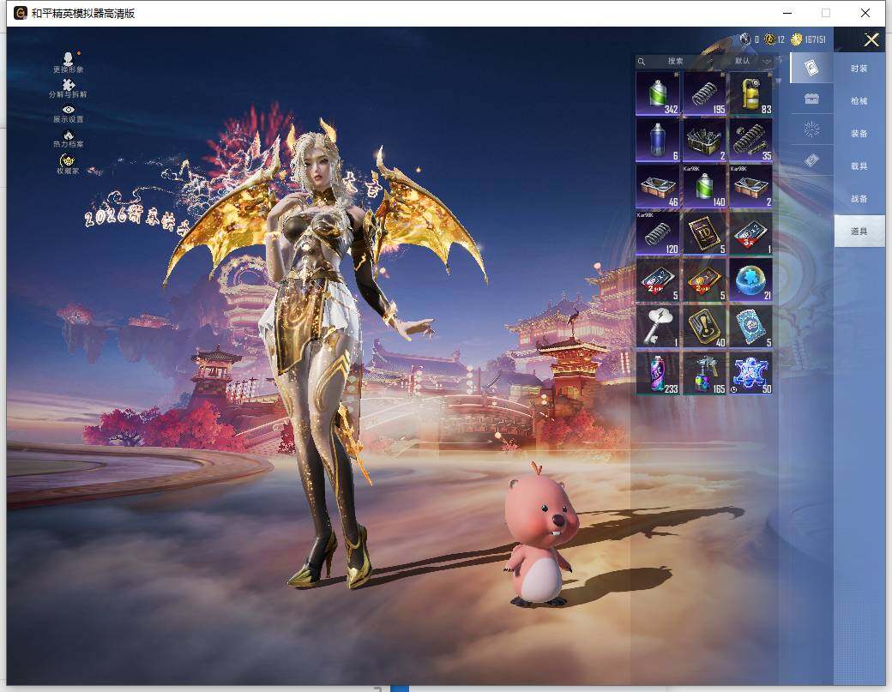Select cloud lightning key item

coord(658,327)
